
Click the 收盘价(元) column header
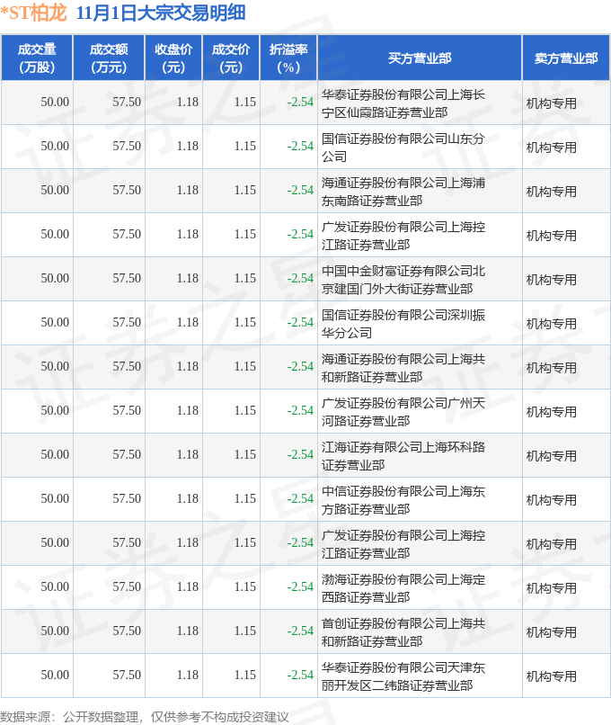click(173, 58)
